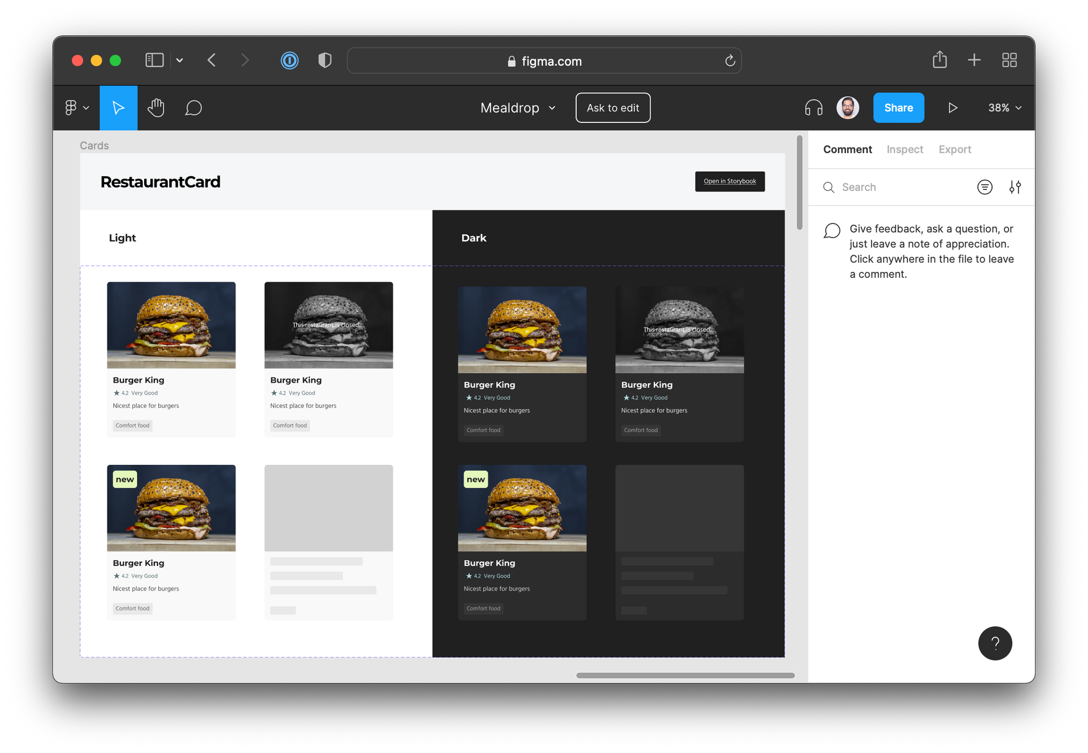Click the Share button
This screenshot has width=1088, height=753.
(x=898, y=108)
